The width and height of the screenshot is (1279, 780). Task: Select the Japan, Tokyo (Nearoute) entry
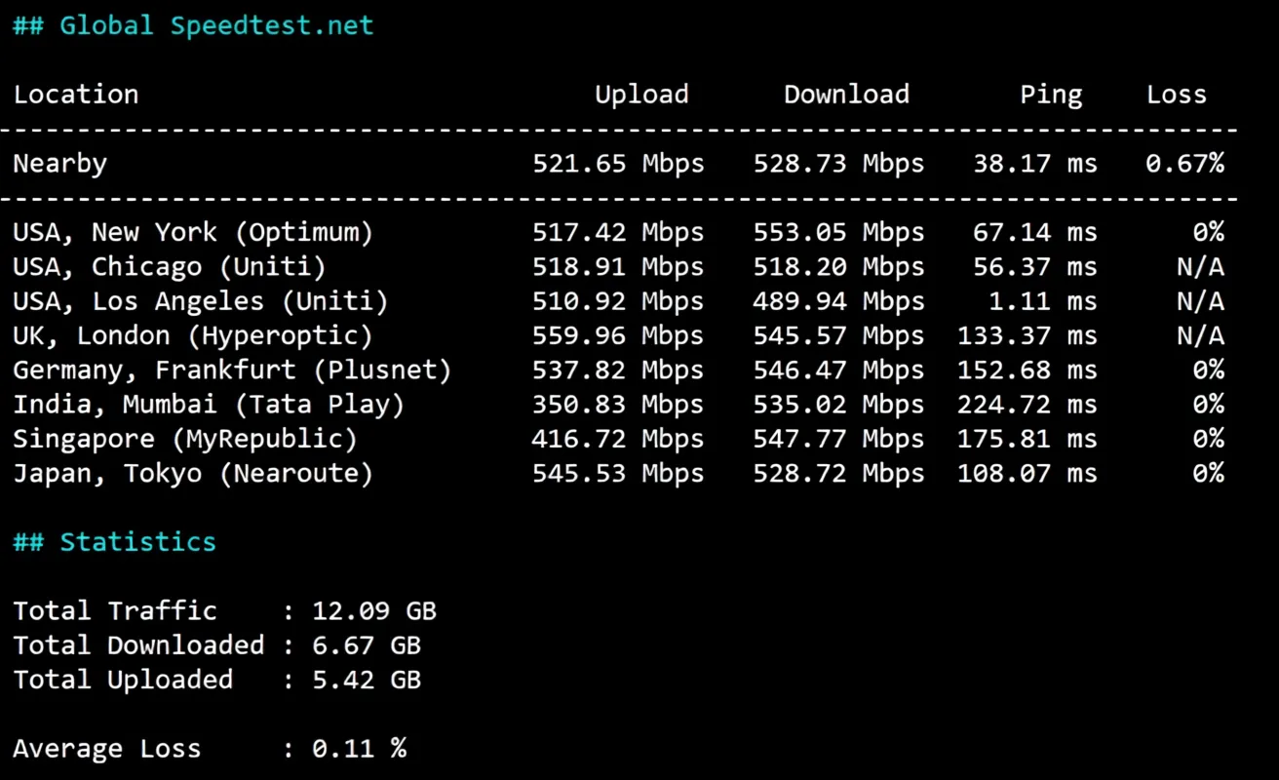193,474
